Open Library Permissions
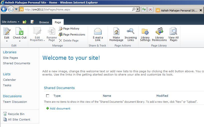204x127 pixels. pos(159,34)
